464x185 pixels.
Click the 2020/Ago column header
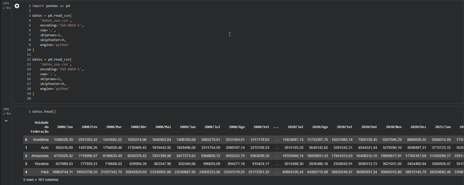pyautogui.click(x=320, y=127)
